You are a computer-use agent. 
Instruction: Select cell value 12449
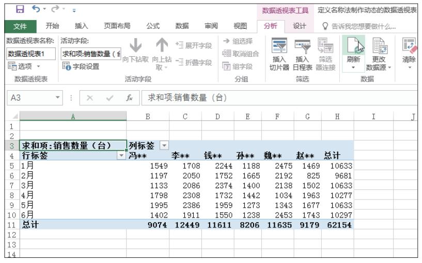[x=185, y=225]
